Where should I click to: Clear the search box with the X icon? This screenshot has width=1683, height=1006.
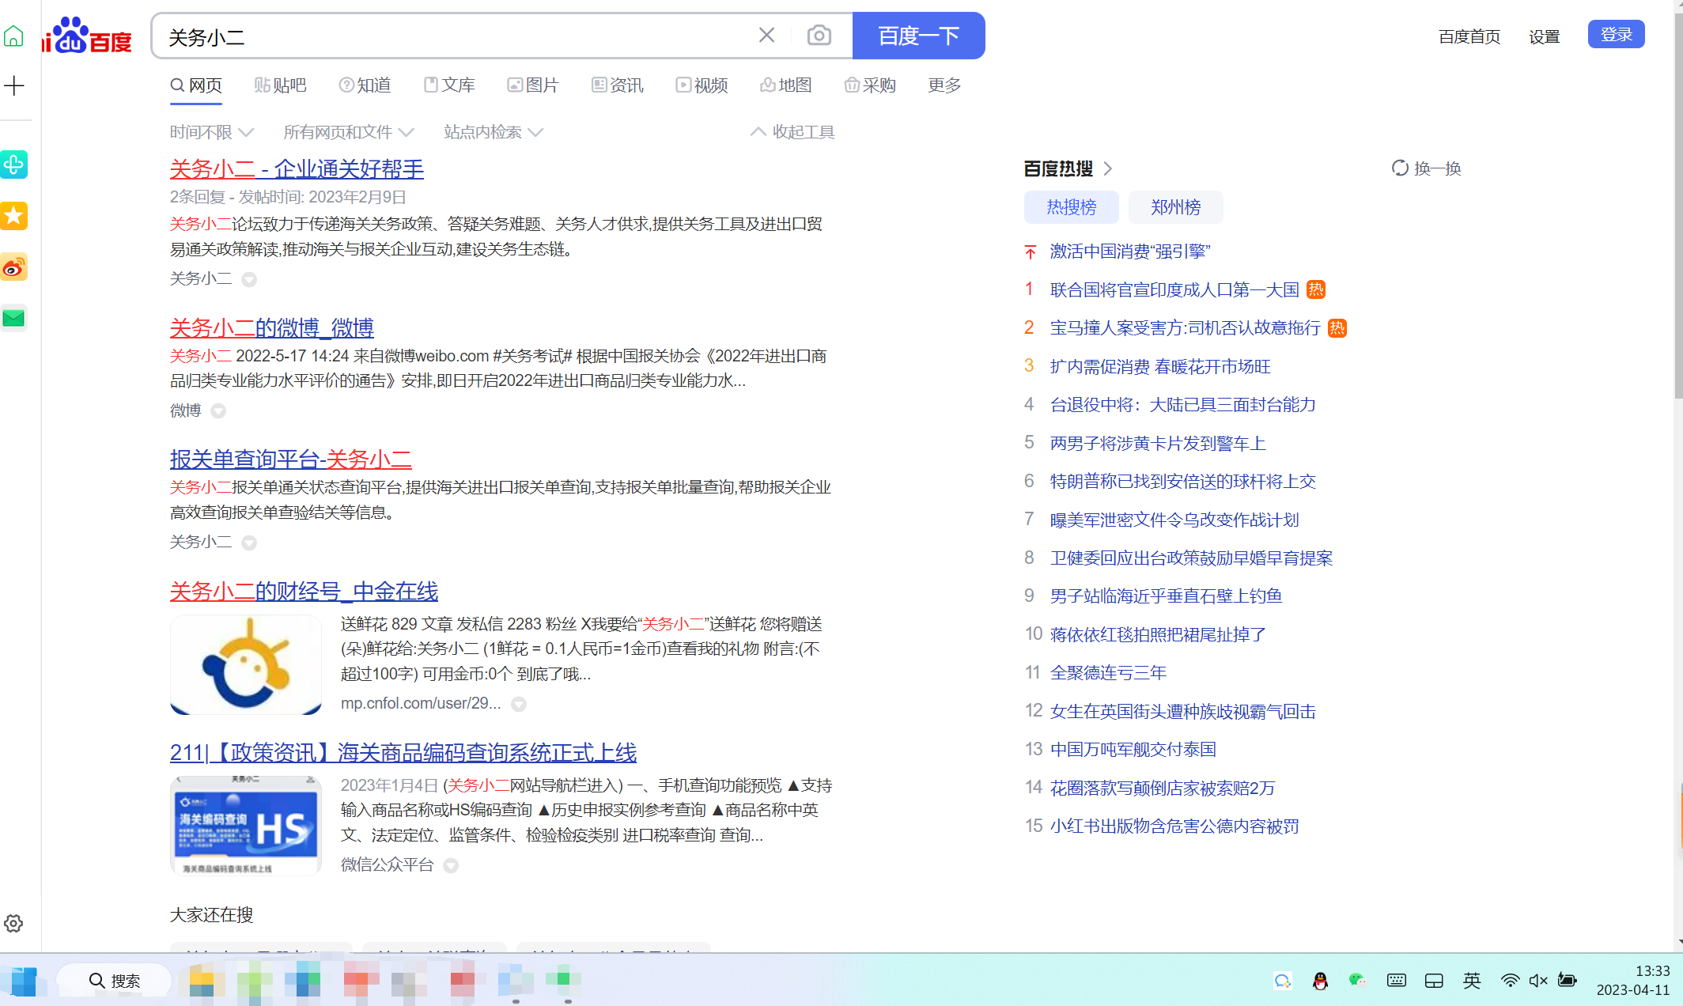[x=766, y=36]
